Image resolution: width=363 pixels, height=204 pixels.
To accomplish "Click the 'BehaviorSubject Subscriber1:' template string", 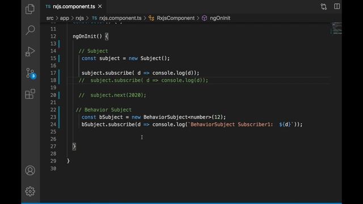I will pyautogui.click(x=232, y=125).
